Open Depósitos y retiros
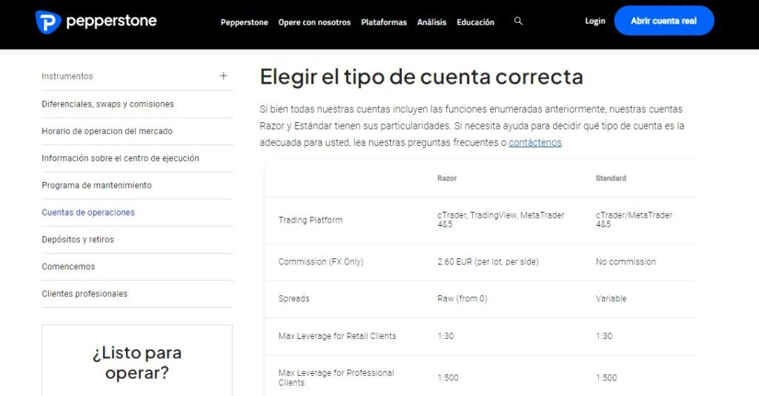 (x=77, y=239)
